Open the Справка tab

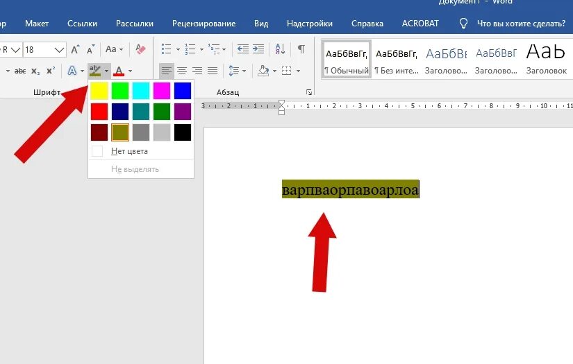pyautogui.click(x=367, y=24)
